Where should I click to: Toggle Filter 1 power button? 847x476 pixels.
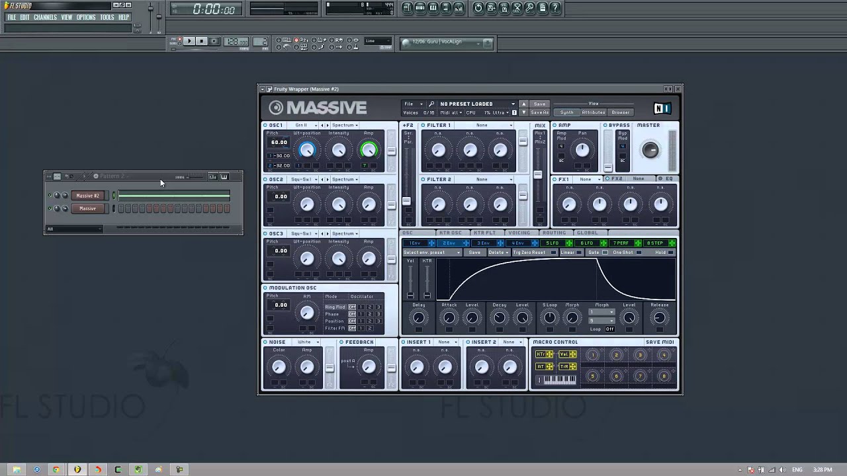[423, 125]
